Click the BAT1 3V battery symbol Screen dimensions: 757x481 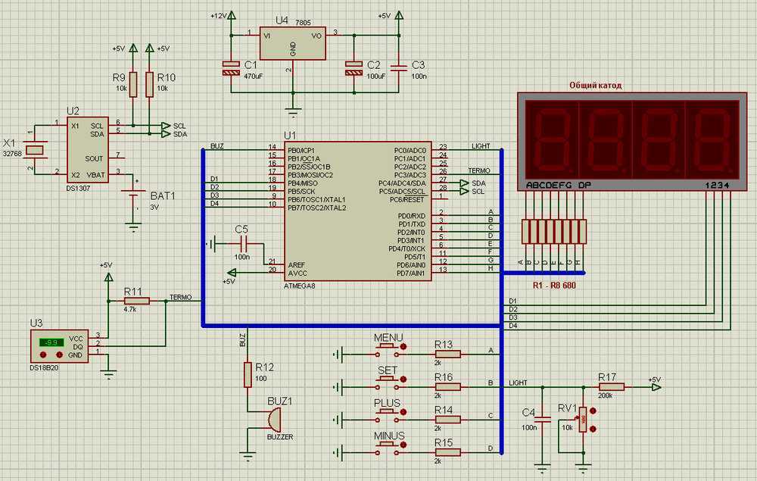pyautogui.click(x=135, y=200)
